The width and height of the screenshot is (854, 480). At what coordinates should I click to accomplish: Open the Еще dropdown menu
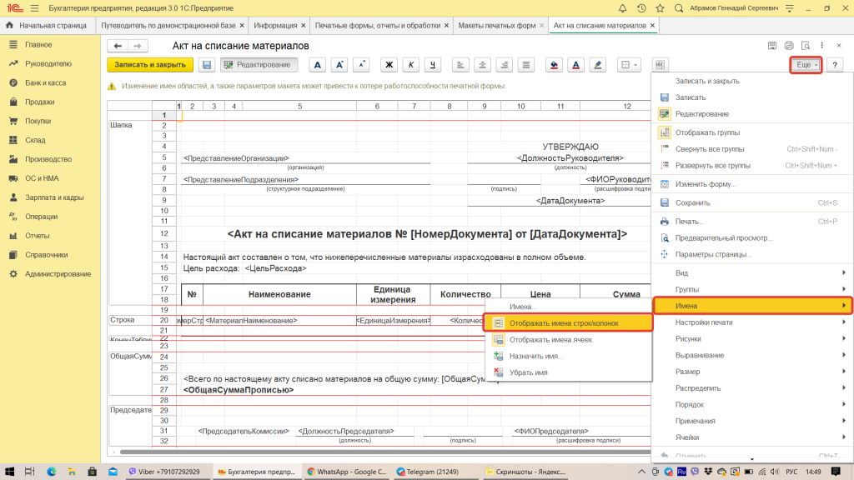click(806, 64)
